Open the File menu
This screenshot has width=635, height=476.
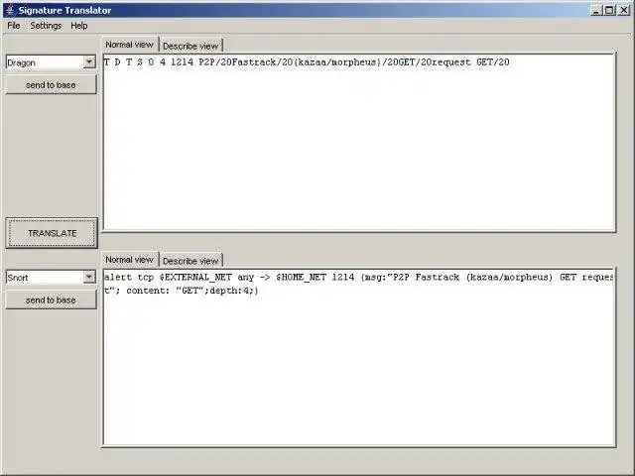point(13,26)
